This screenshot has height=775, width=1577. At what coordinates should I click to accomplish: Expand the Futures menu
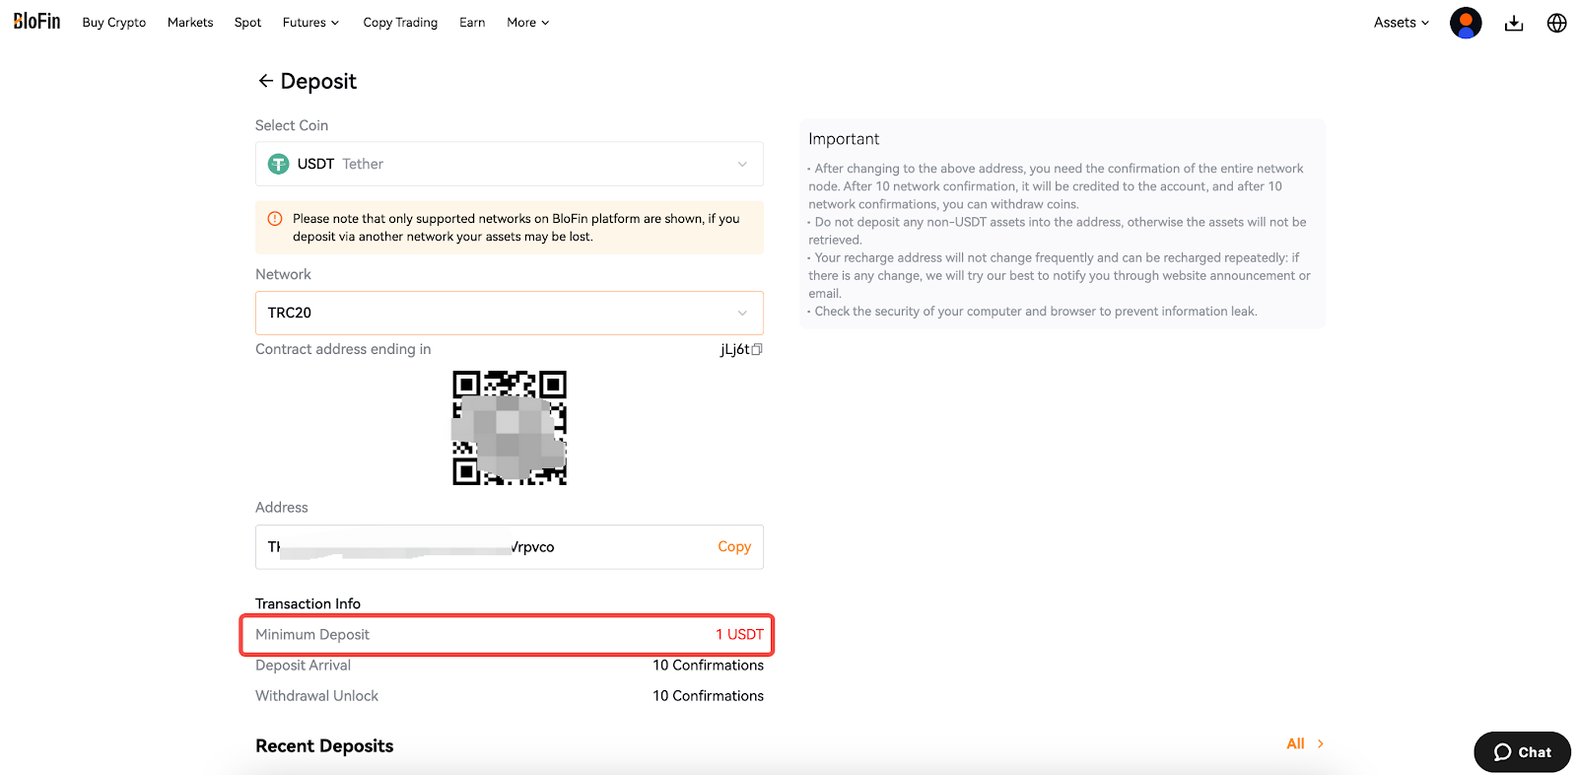point(310,23)
